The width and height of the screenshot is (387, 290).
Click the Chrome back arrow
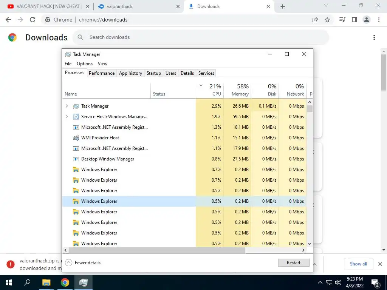(8, 20)
